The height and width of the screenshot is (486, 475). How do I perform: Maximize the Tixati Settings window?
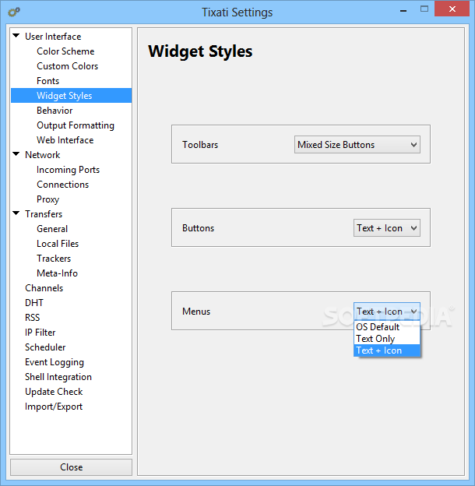coord(424,9)
